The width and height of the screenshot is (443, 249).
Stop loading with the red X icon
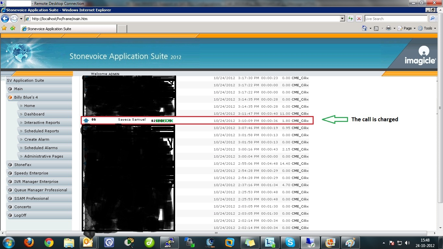click(359, 19)
